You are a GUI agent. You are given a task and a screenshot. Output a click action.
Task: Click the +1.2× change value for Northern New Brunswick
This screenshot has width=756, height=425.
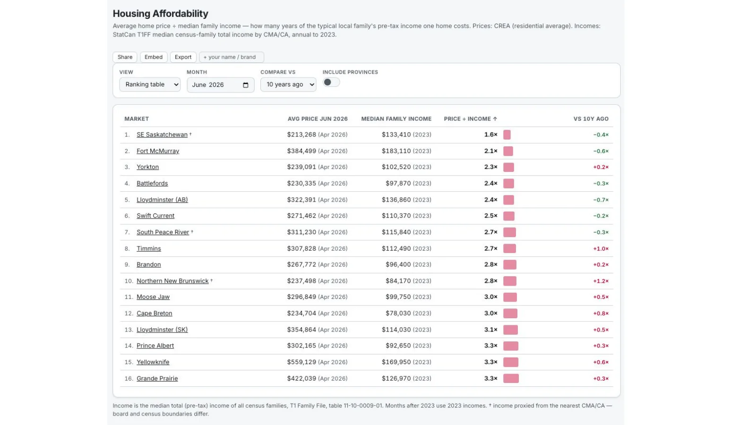point(601,281)
